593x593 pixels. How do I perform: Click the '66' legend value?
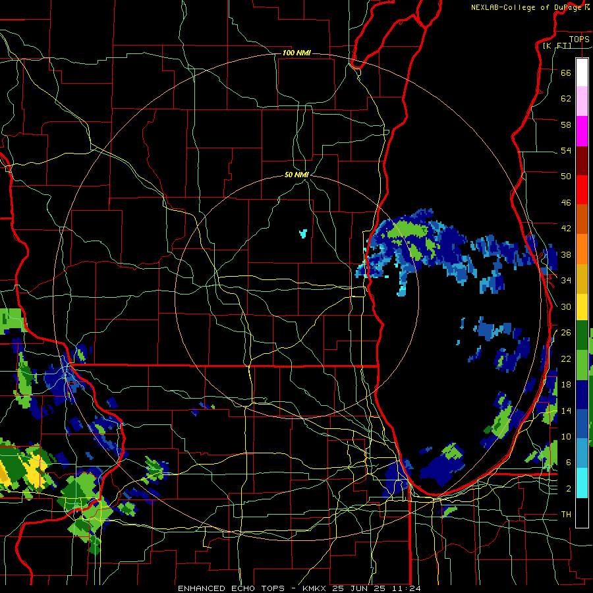pyautogui.click(x=566, y=72)
